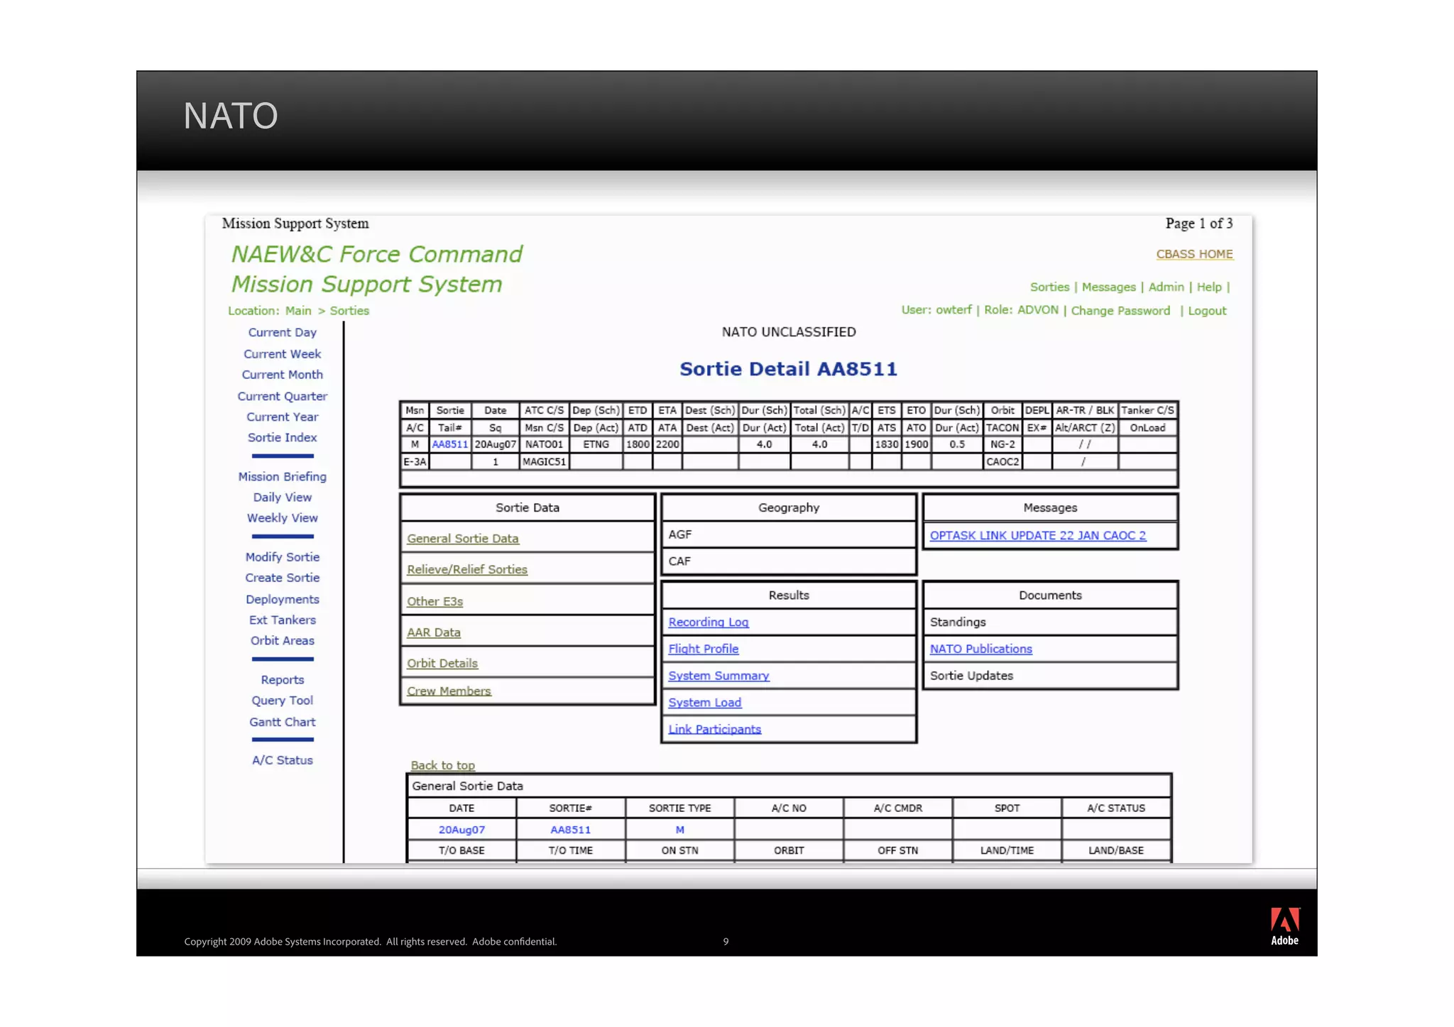Click the NATO01 ATC call sign cell
The width and height of the screenshot is (1454, 1027).
pos(545,444)
